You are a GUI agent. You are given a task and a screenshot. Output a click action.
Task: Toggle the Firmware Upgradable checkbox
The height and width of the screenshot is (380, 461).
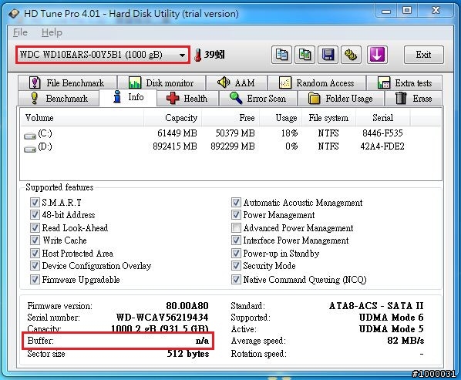click(35, 279)
